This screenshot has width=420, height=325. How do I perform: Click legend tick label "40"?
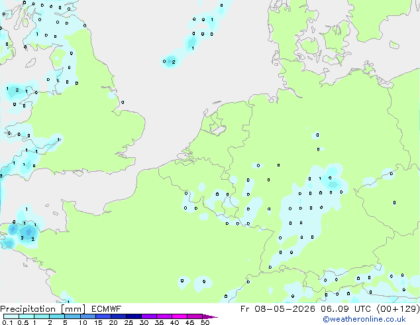[x=174, y=322]
